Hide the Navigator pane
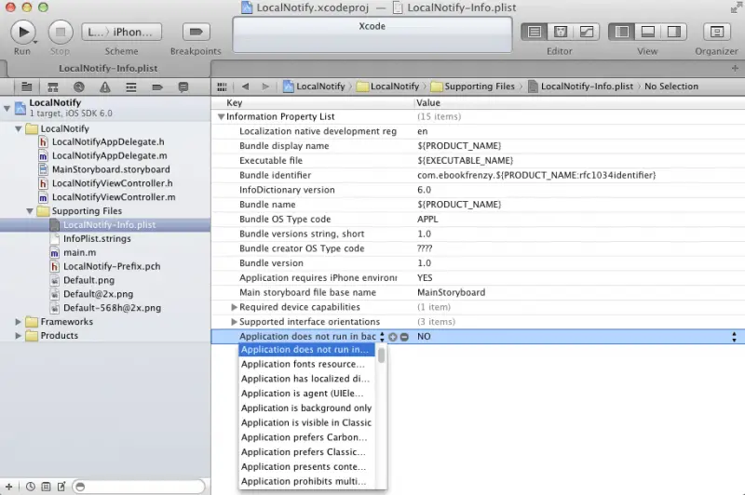 click(x=620, y=32)
